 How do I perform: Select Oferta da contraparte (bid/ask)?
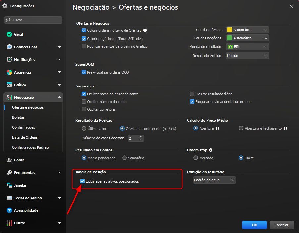tap(122, 128)
